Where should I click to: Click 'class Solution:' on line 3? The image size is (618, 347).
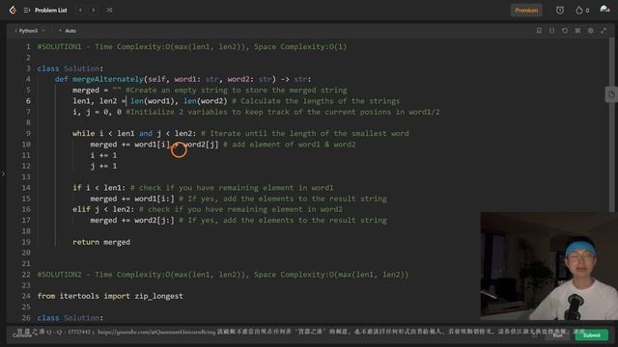70,68
